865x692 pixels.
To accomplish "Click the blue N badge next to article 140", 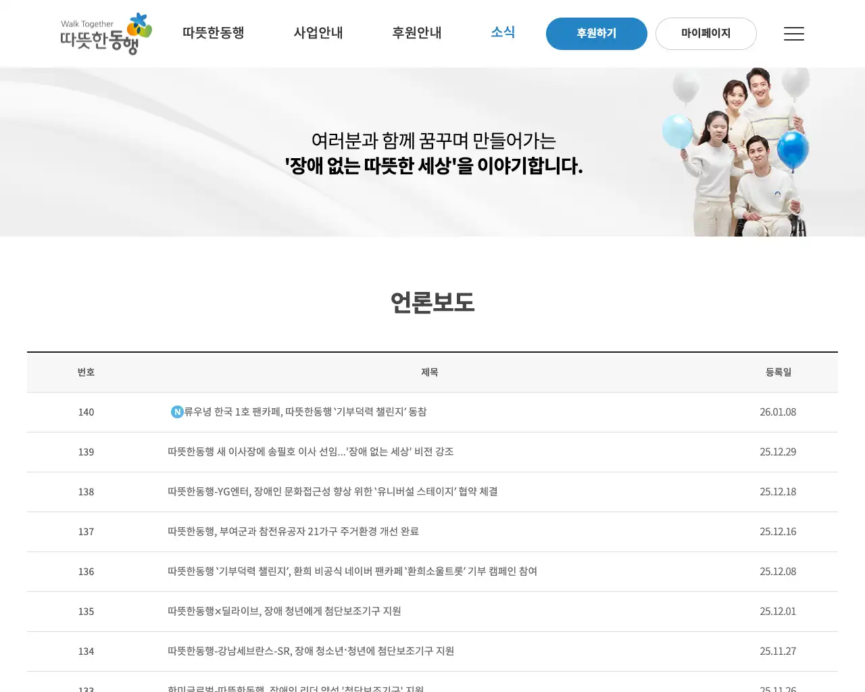I will (x=176, y=412).
